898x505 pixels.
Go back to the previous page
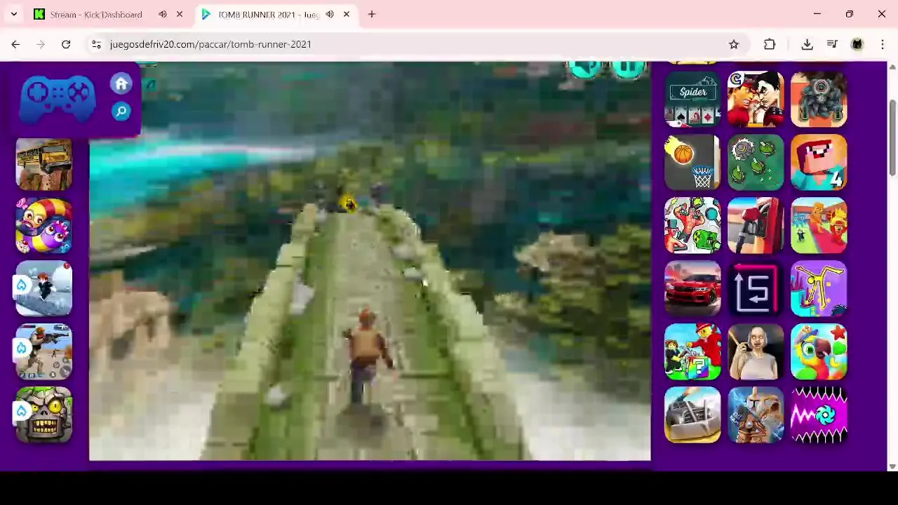tap(15, 44)
